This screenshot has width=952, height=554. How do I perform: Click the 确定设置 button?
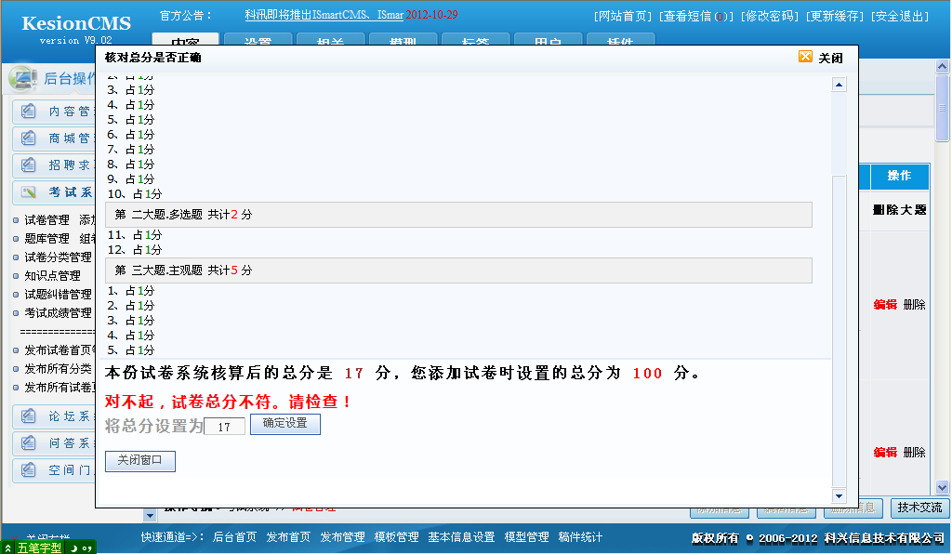(x=285, y=425)
